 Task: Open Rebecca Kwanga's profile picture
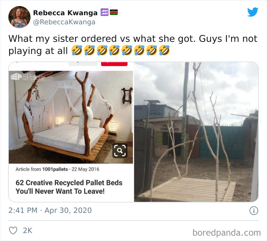coord(19,17)
